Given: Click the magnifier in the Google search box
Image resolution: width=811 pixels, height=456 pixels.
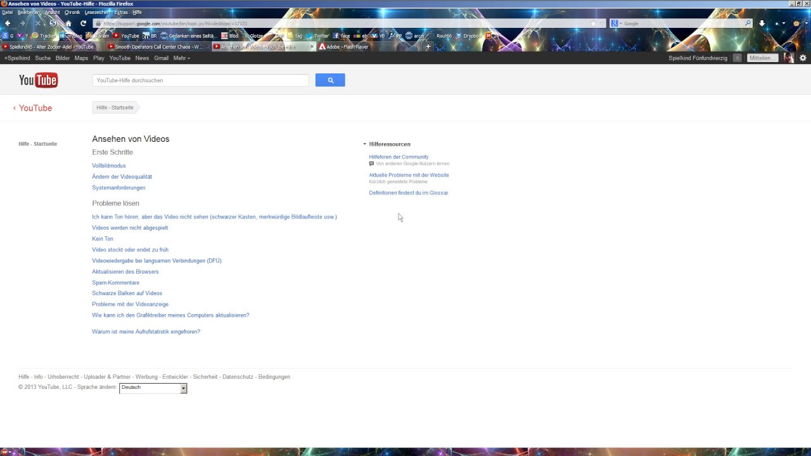Looking at the screenshot, I should [748, 23].
